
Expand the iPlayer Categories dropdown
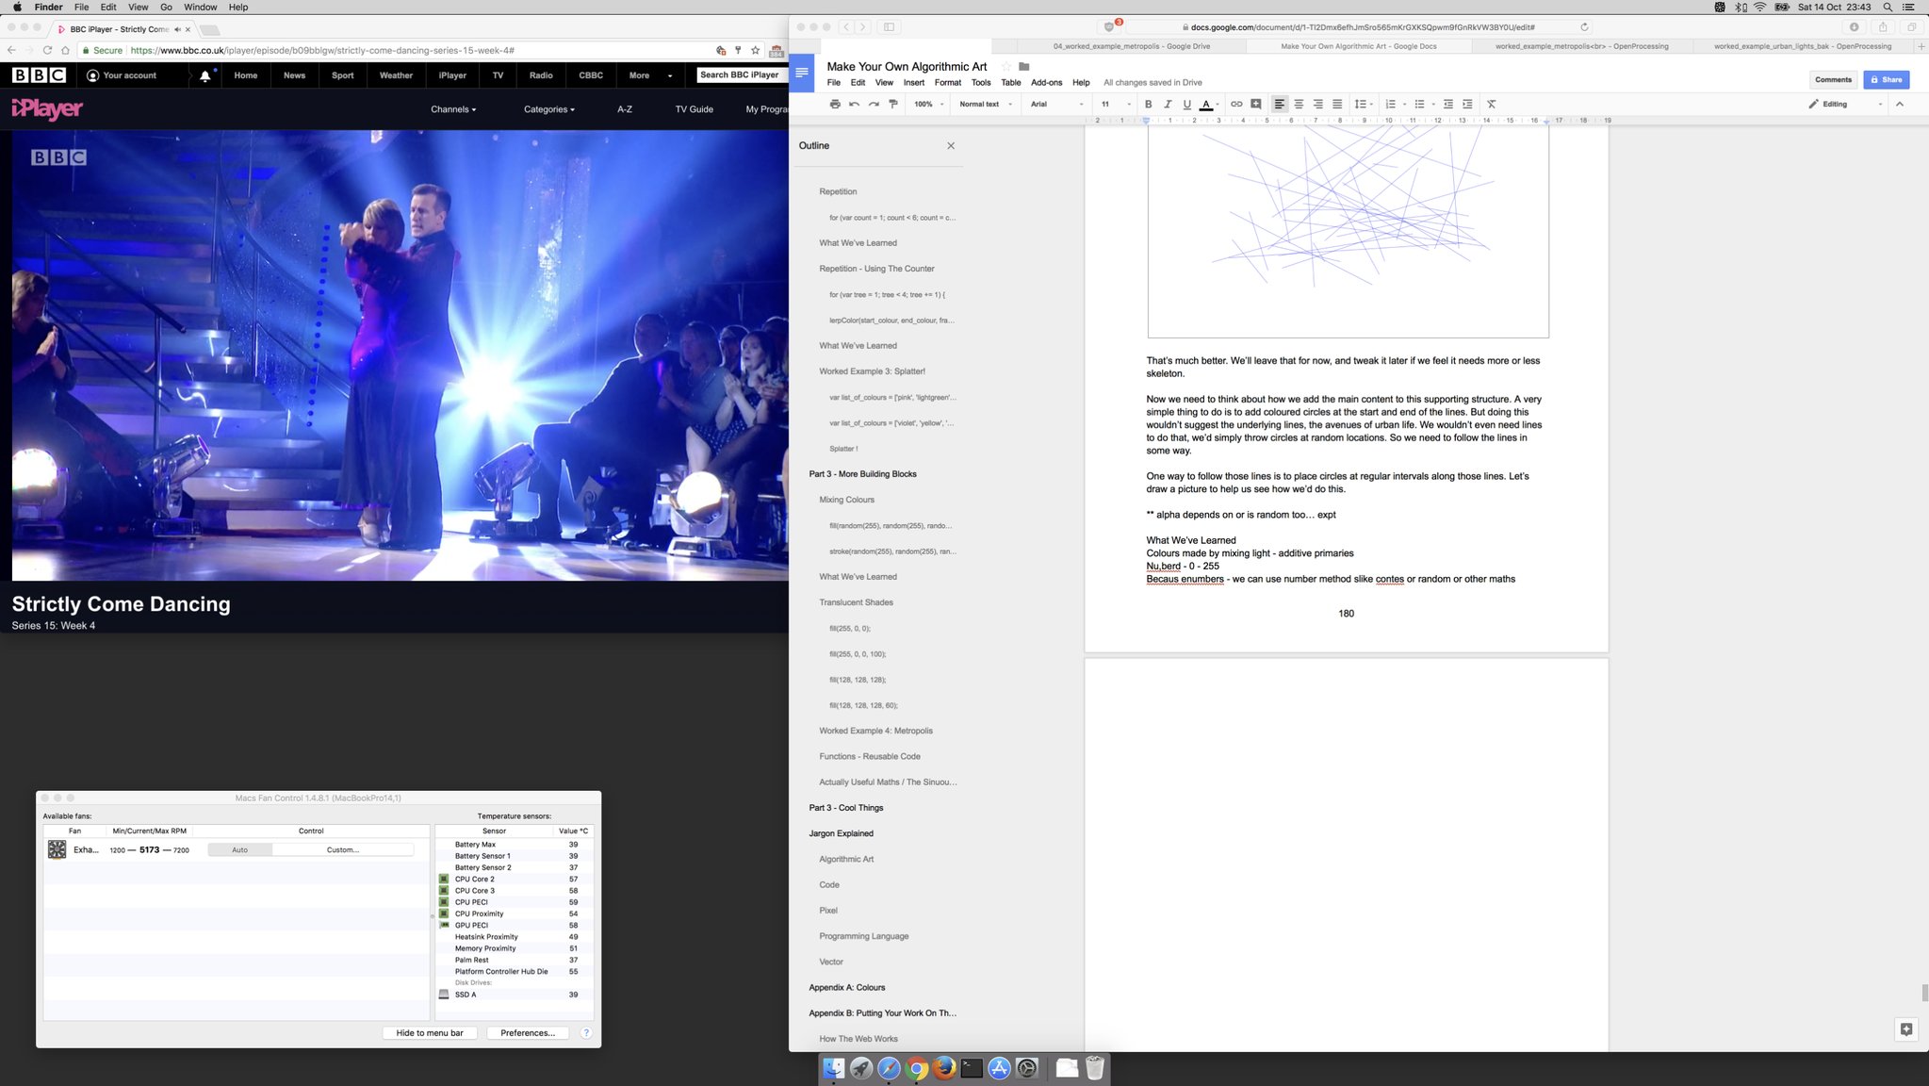click(x=548, y=109)
